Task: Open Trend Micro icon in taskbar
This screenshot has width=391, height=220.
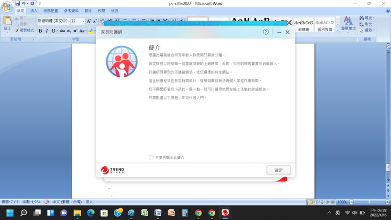Action: 225,213
